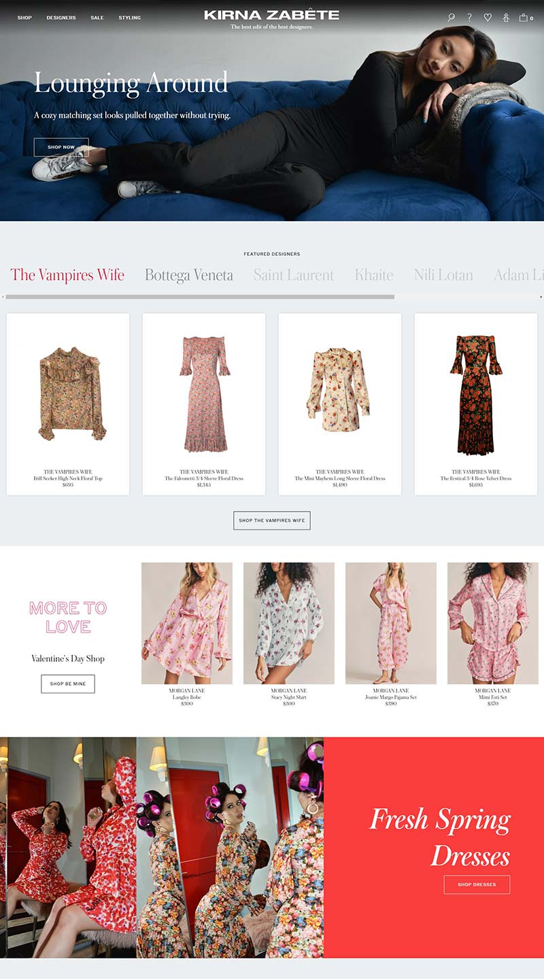Select the Khaite designer tab
This screenshot has width=544, height=979.
point(374,276)
